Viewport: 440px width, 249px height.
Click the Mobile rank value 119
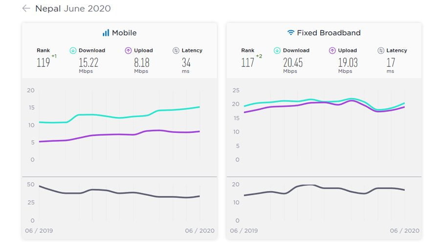tap(44, 62)
